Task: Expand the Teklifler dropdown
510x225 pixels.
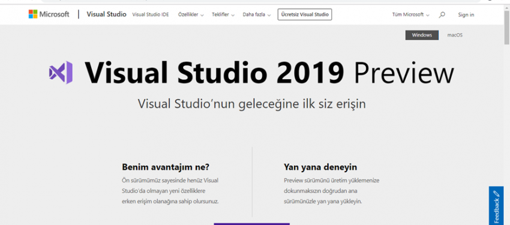Action: click(x=223, y=14)
